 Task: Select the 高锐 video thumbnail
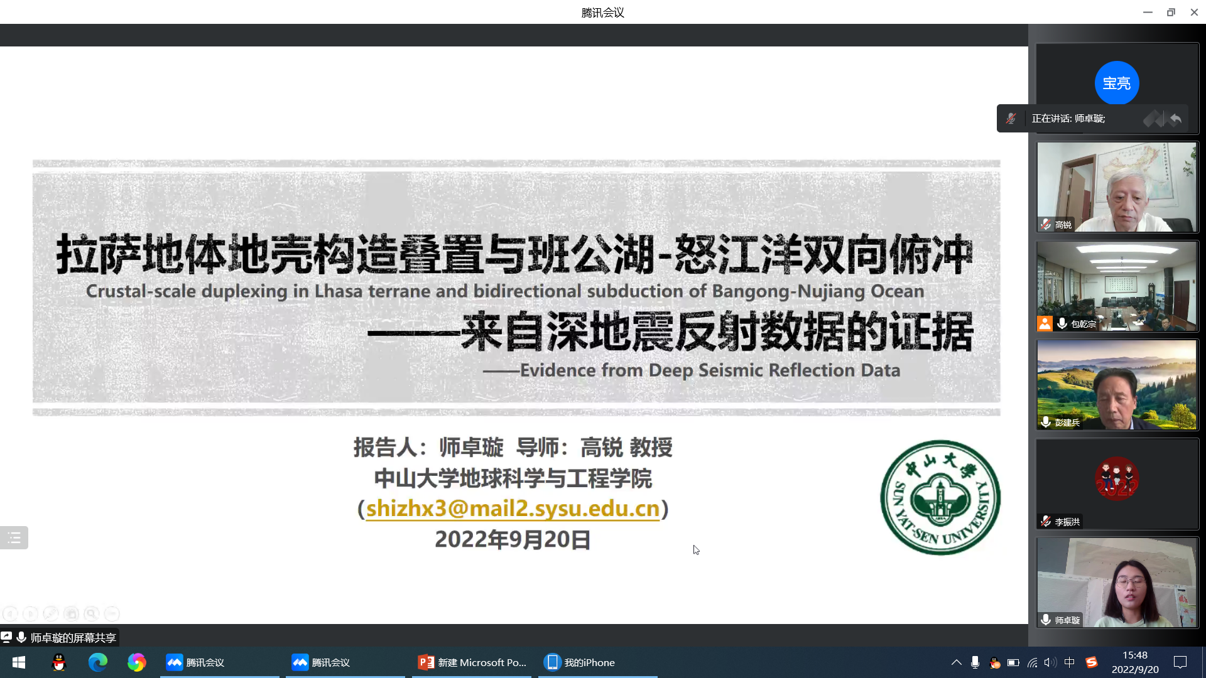[x=1117, y=186]
